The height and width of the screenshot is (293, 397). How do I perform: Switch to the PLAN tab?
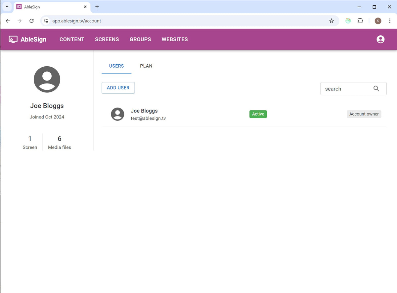(x=146, y=66)
